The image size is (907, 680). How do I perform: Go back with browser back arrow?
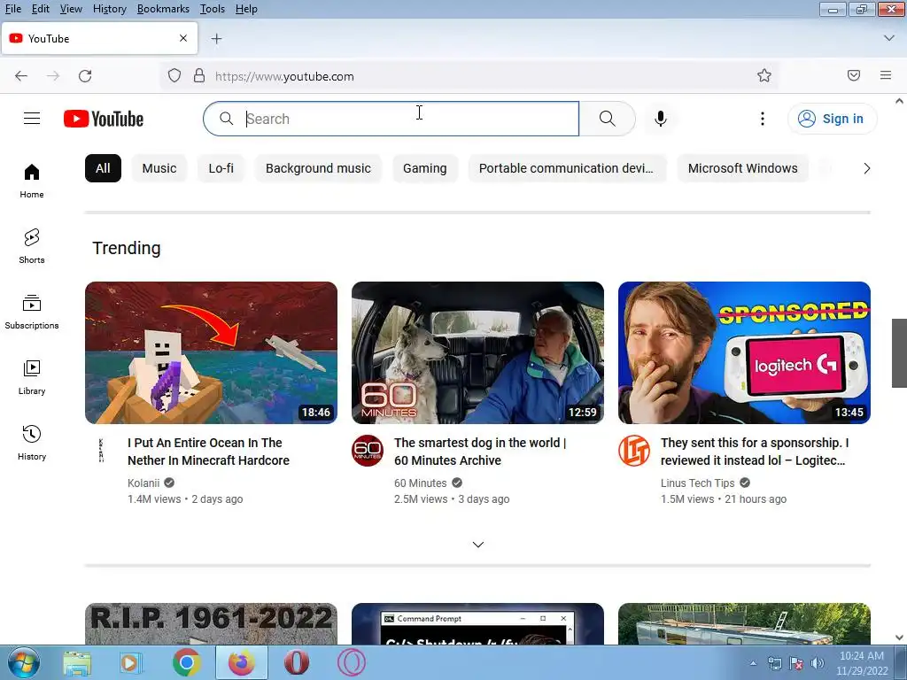21,76
